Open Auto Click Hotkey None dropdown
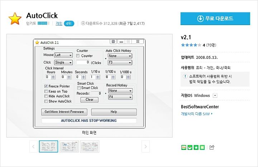The width and height of the screenshot is (258, 167). 120,56
